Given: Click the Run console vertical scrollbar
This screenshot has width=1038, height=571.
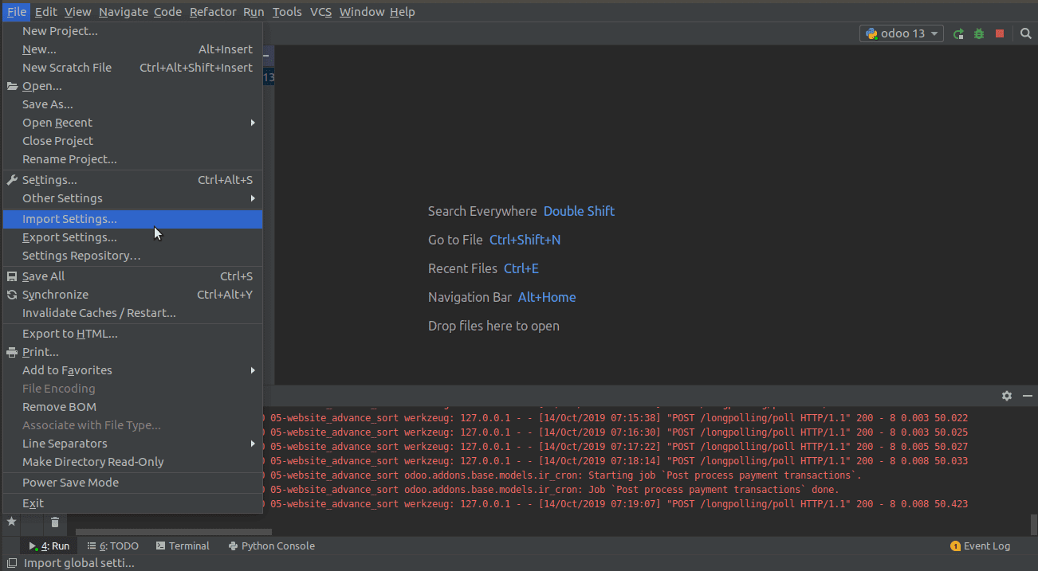Looking at the screenshot, I should click(x=1034, y=525).
